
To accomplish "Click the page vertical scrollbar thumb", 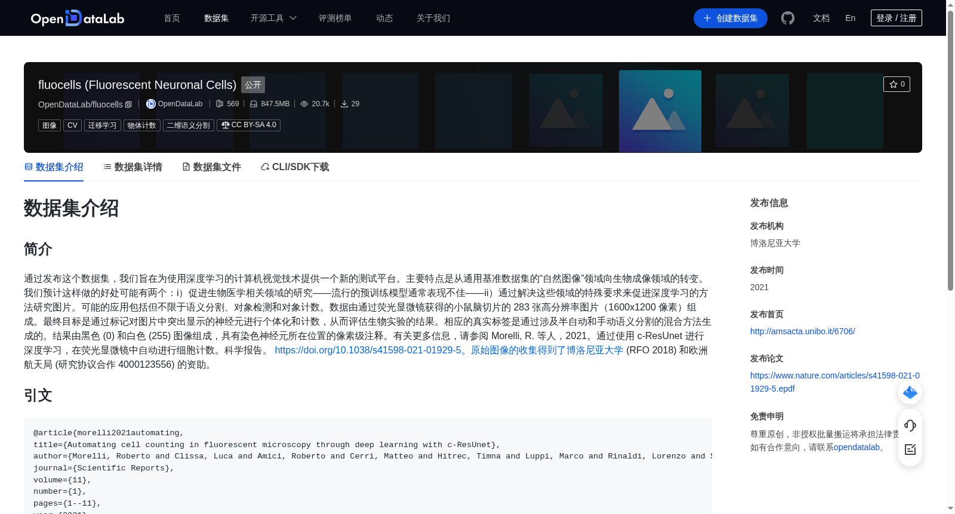I will [x=950, y=150].
